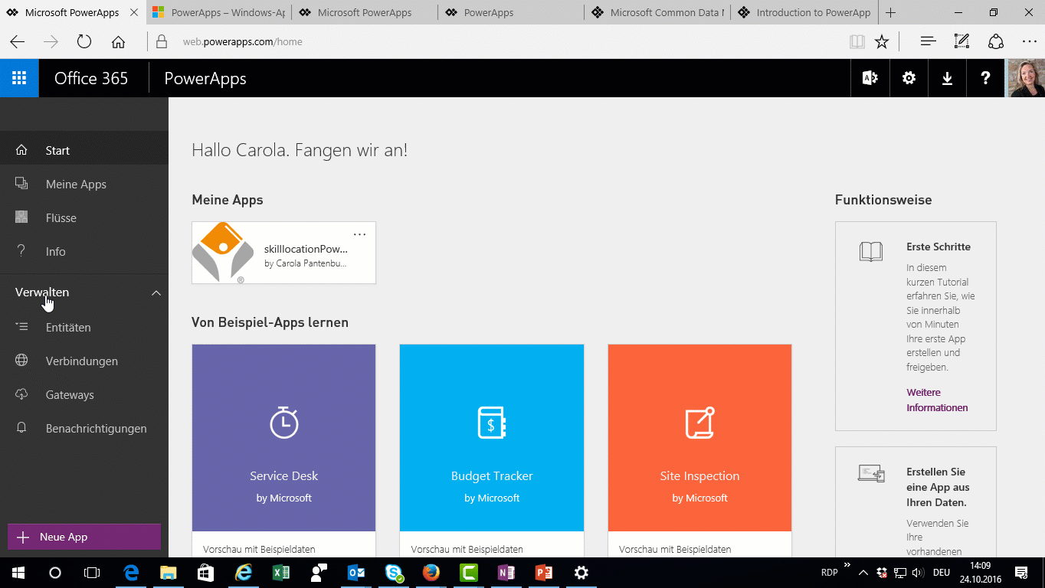Click the browser home button
Screen dimensions: 1045x588
pyautogui.click(x=118, y=41)
